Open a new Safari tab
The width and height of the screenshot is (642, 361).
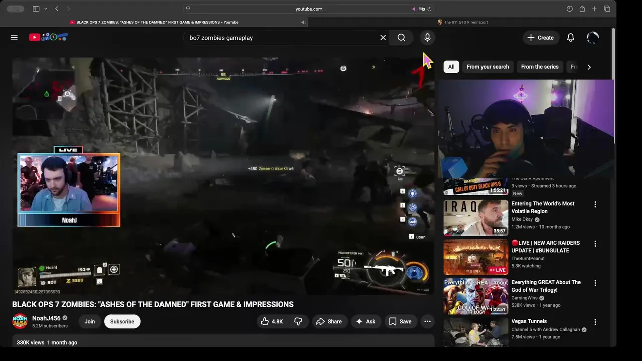(x=594, y=9)
